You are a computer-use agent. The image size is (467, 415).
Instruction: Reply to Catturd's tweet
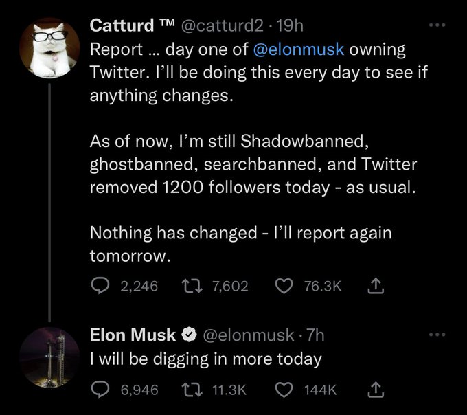(100, 285)
